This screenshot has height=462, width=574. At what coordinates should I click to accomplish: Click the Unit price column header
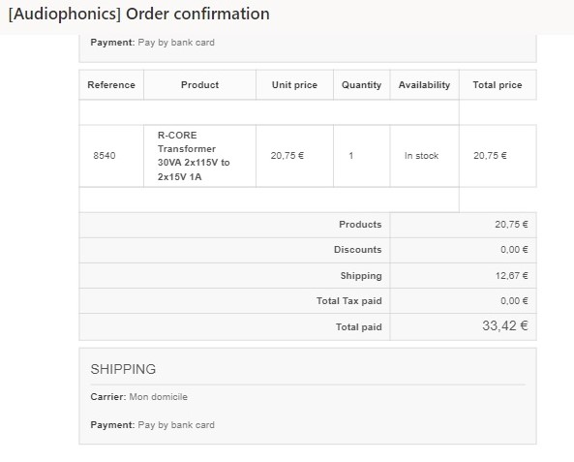point(294,85)
